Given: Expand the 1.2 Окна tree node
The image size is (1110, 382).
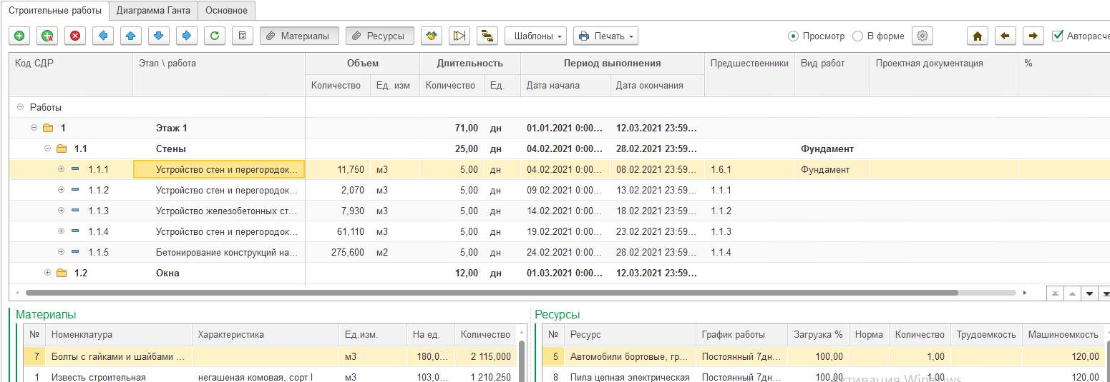Looking at the screenshot, I should [48, 273].
